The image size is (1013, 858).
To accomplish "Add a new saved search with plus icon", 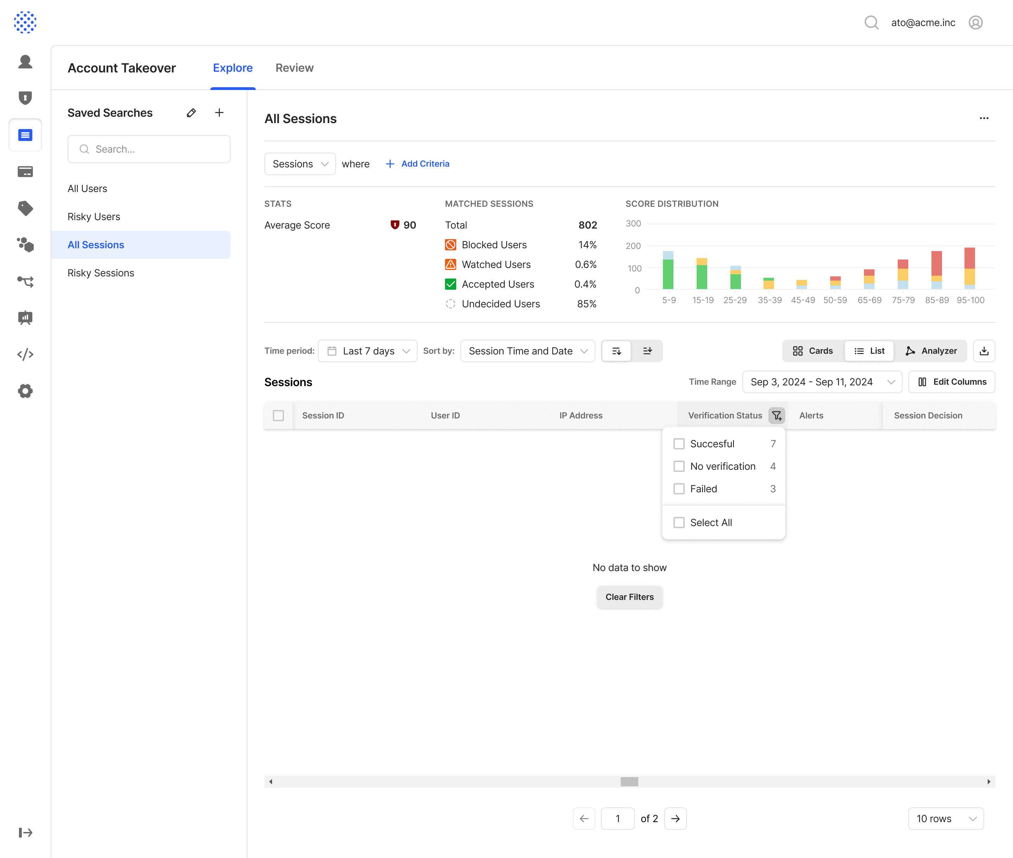I will pyautogui.click(x=219, y=113).
